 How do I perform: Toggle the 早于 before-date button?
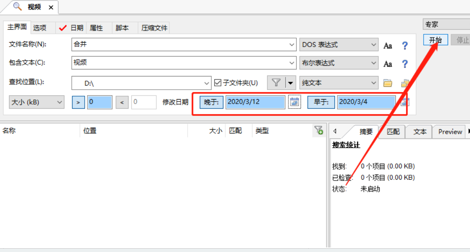click(x=321, y=102)
